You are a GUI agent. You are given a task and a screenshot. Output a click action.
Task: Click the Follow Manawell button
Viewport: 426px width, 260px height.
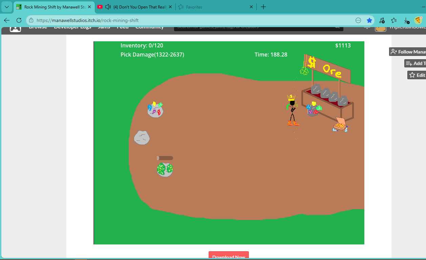click(x=407, y=52)
